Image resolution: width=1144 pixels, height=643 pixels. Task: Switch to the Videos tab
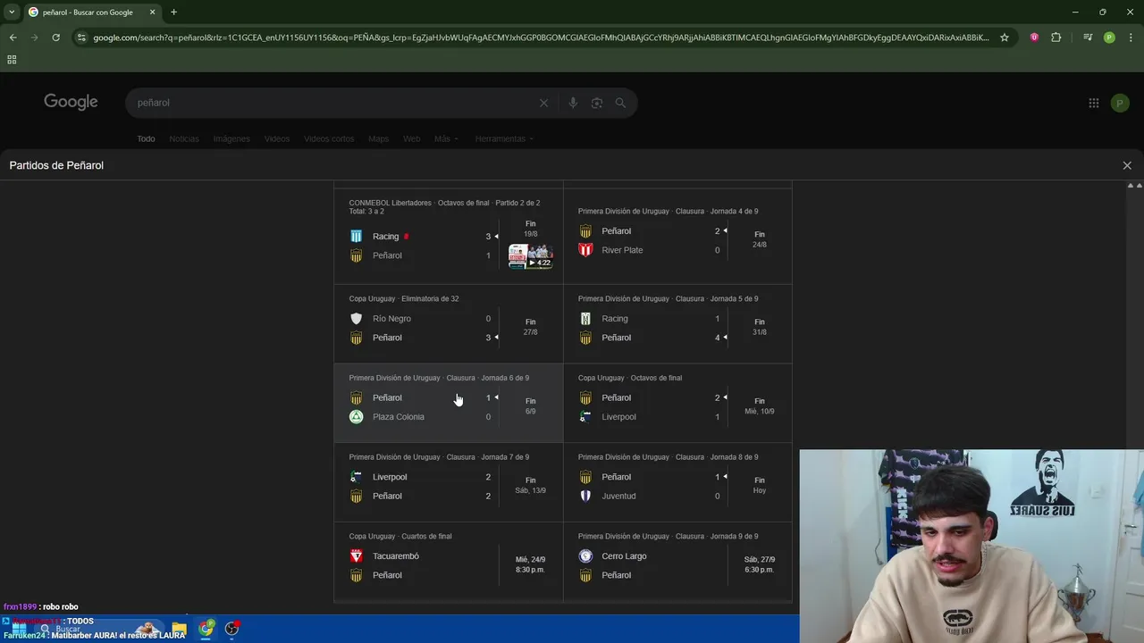click(277, 138)
